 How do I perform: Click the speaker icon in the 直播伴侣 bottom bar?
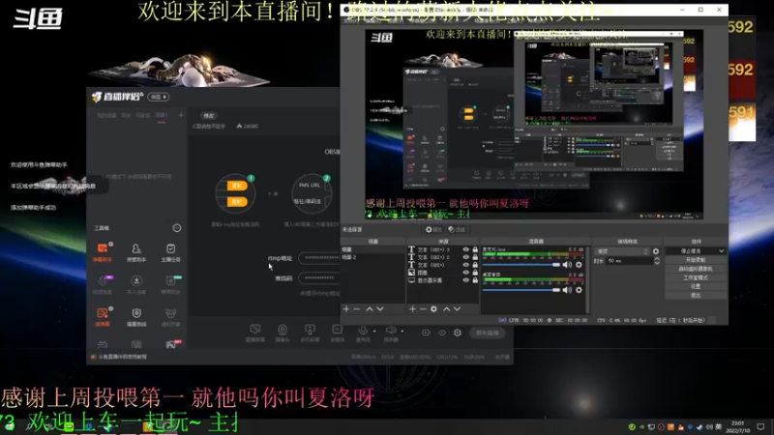391,332
